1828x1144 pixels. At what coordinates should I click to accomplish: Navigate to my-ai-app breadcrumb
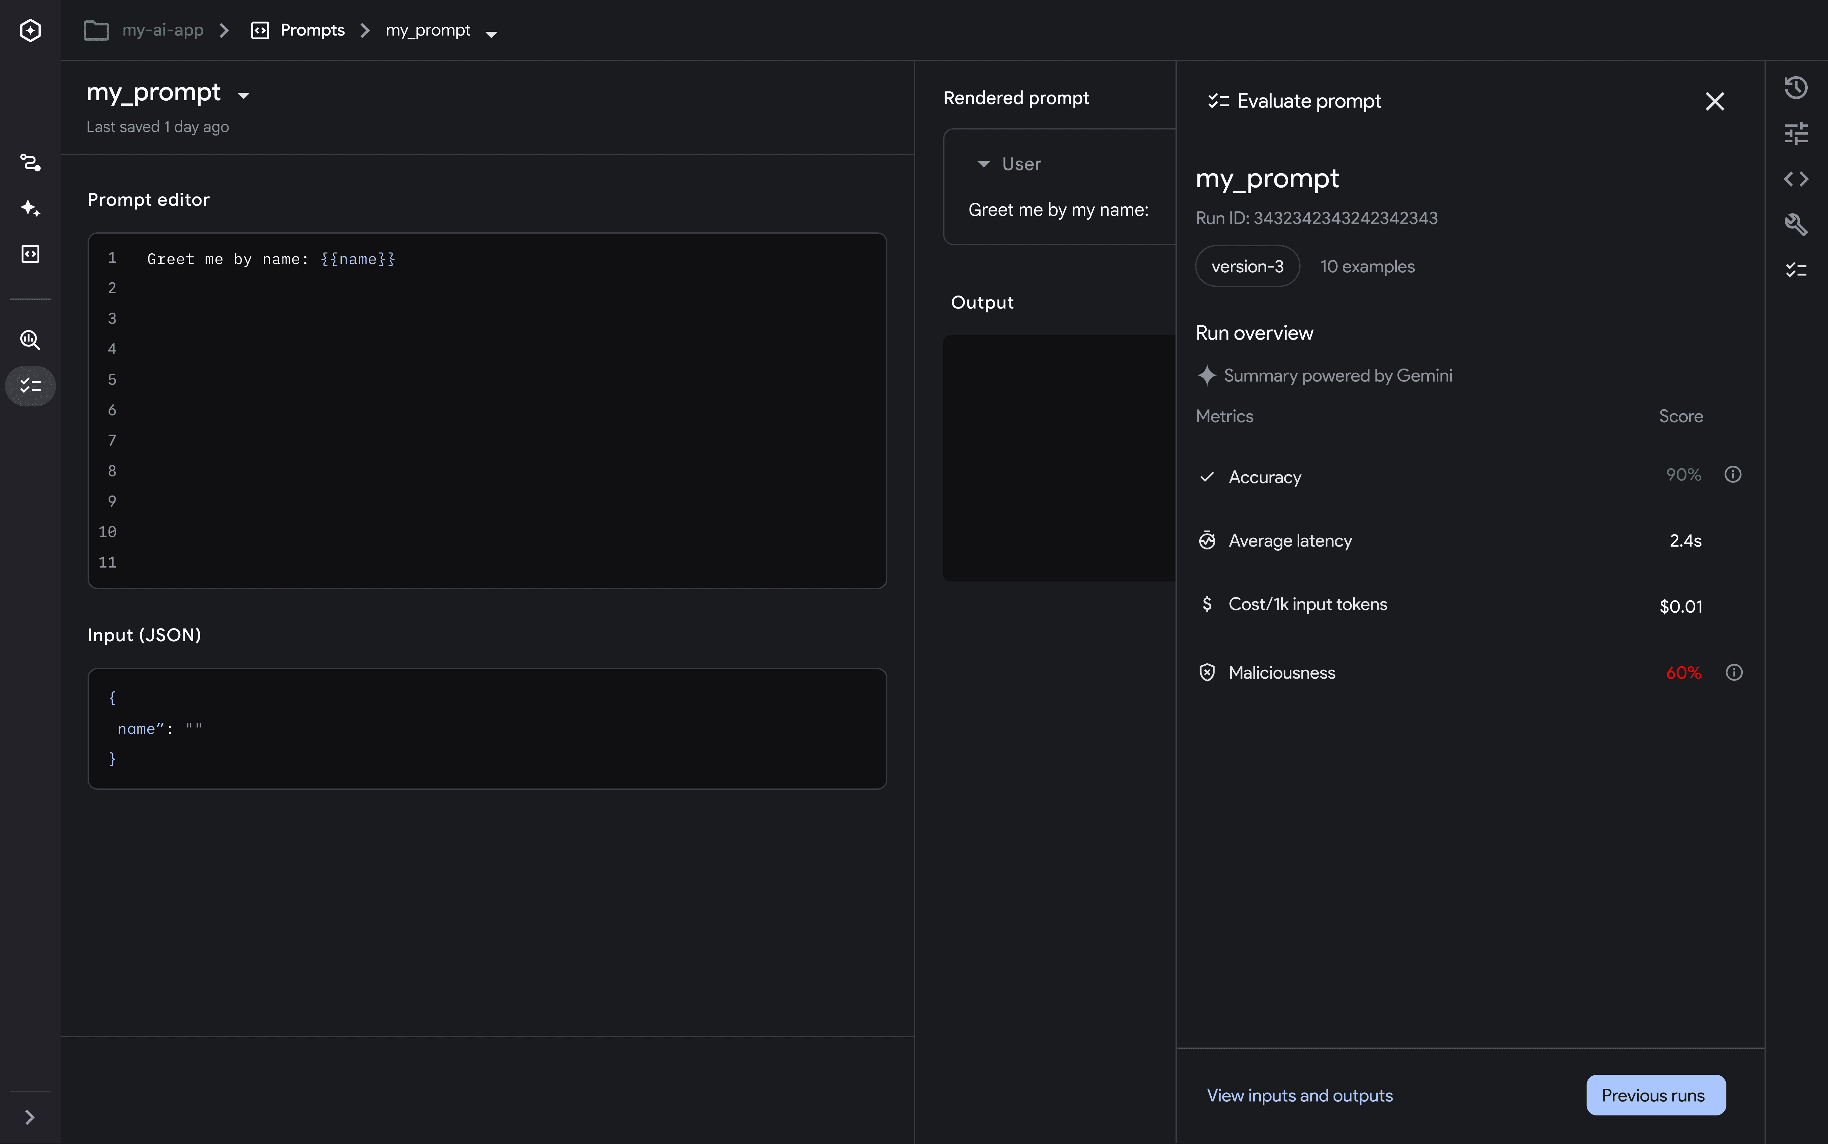[x=162, y=30]
